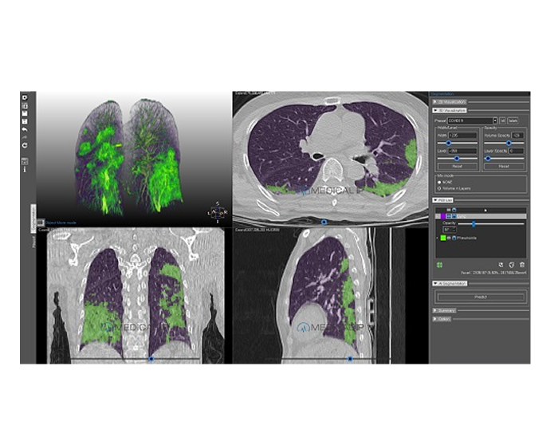Viewport: 558px width, 445px height.
Task: Select the NONE mix mode option
Action: point(440,182)
